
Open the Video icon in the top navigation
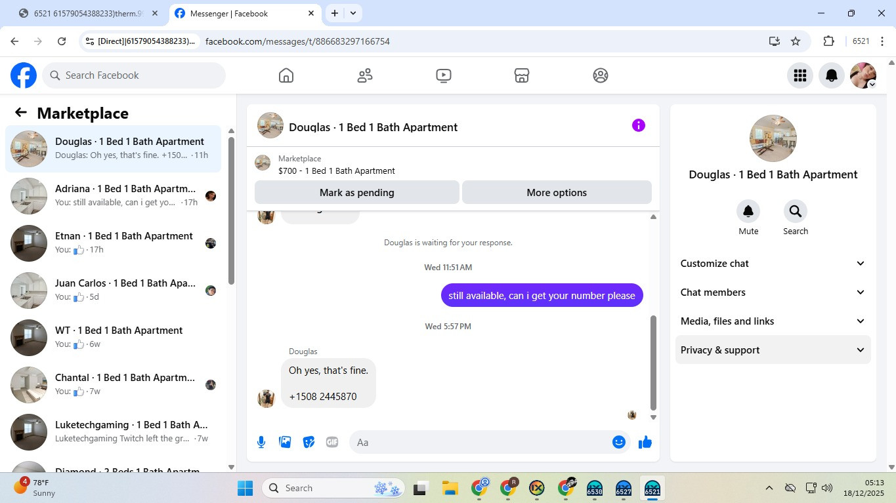coord(444,75)
